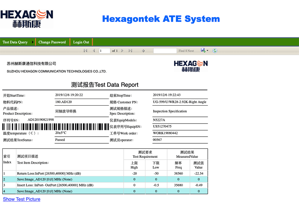Select temperature value 20±5°C
Image resolution: width=299 pixels, height=204 pixels.
(x=61, y=133)
